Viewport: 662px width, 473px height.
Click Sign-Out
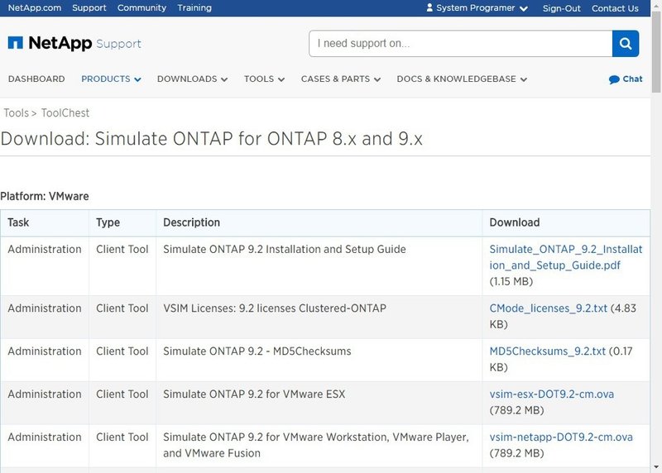[562, 8]
